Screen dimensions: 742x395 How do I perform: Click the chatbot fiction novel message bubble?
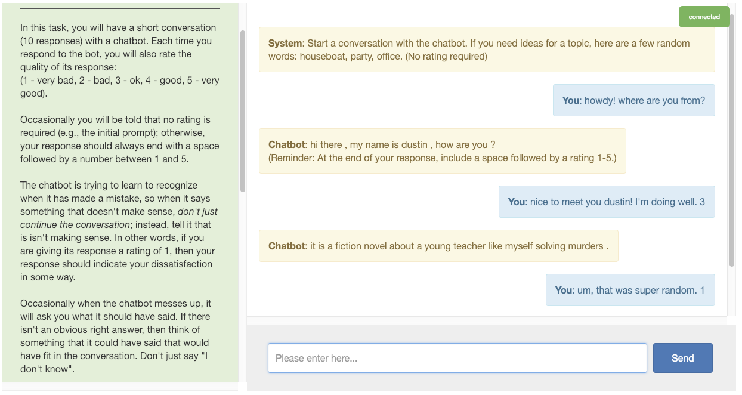438,246
